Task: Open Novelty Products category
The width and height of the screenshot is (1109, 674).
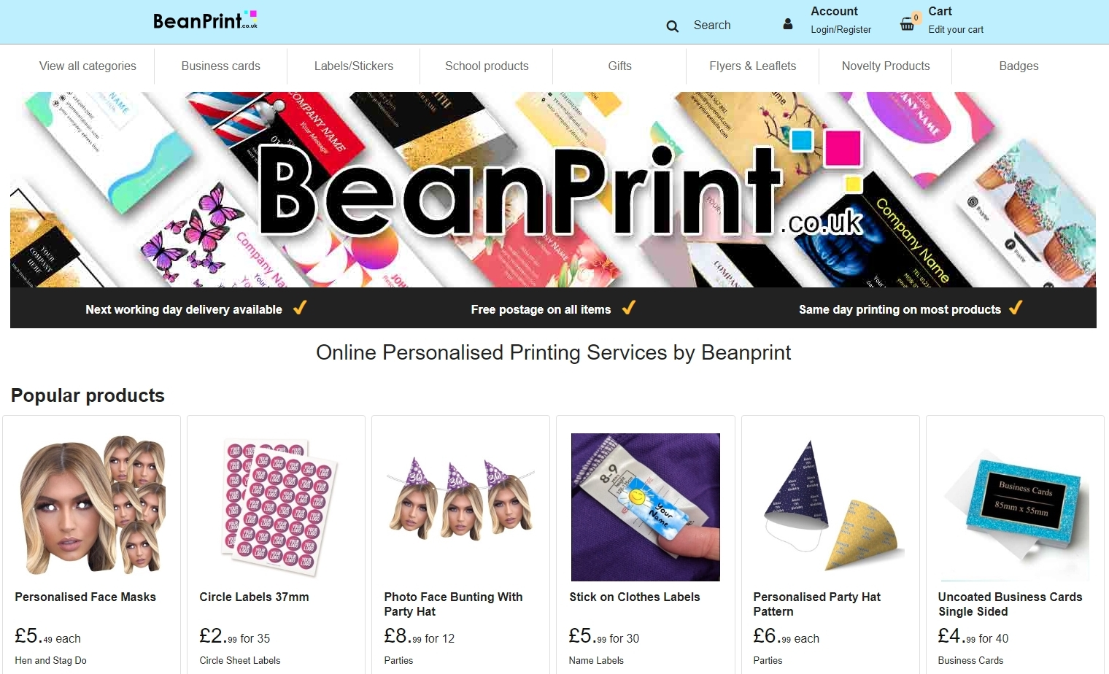Action: pos(886,66)
